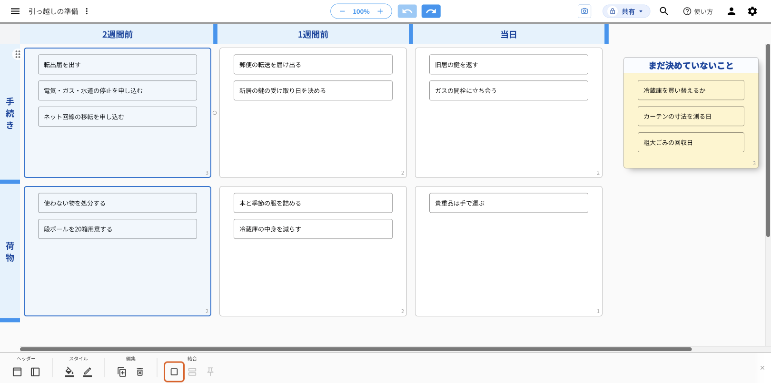The height and width of the screenshot is (383, 771).
Task: Expand the 共有 share dropdown
Action: click(626, 11)
